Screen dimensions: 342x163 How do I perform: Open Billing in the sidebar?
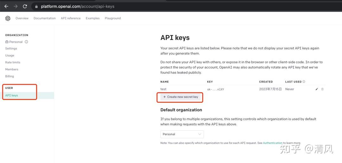point(9,76)
